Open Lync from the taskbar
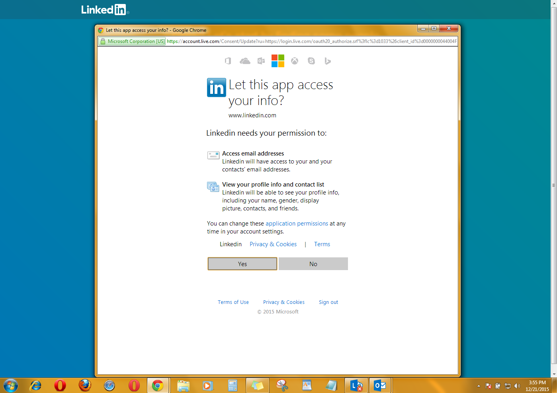 pyautogui.click(x=356, y=385)
